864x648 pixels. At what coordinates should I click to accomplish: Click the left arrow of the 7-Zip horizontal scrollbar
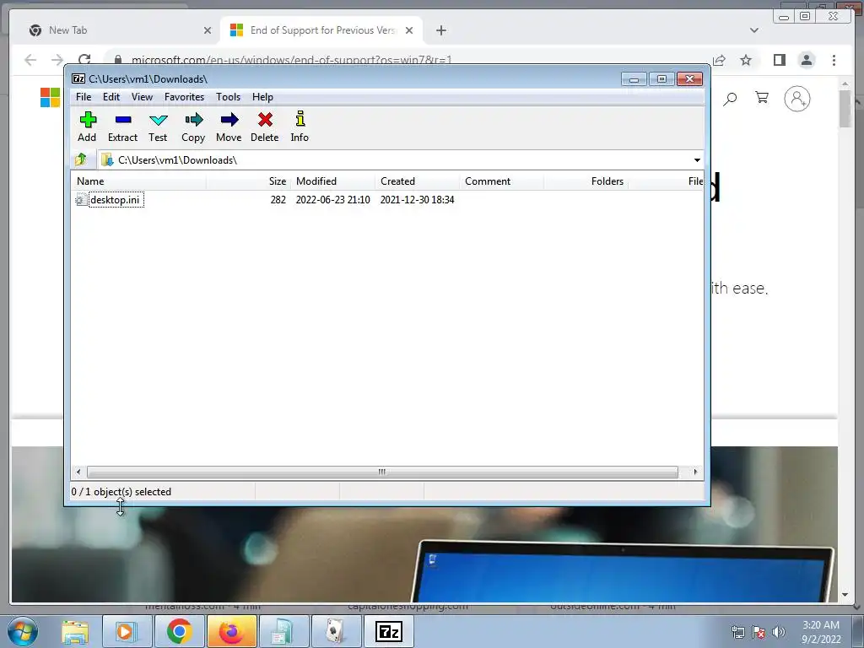(x=78, y=472)
